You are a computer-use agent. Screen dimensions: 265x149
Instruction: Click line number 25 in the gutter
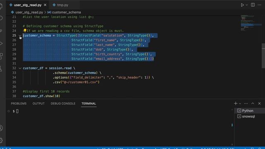(x=14, y=36)
